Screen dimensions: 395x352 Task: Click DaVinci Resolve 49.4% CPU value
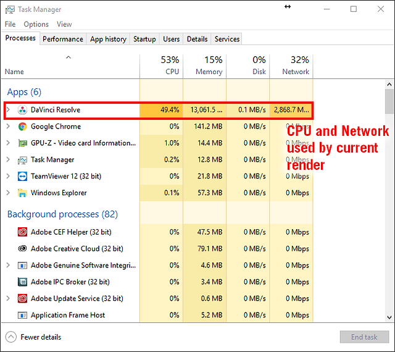pos(170,110)
